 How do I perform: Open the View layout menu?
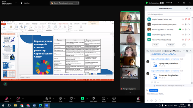[169, 3]
